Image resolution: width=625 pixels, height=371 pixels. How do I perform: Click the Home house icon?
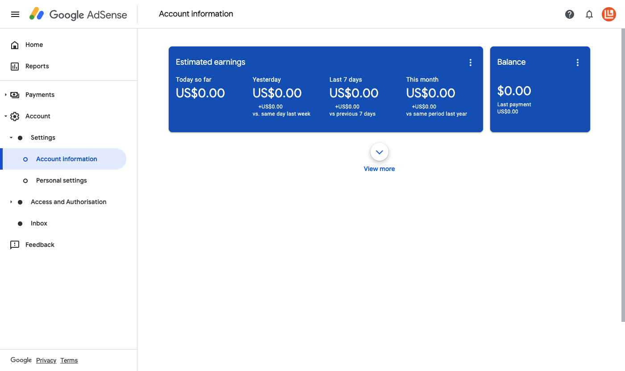pos(15,45)
